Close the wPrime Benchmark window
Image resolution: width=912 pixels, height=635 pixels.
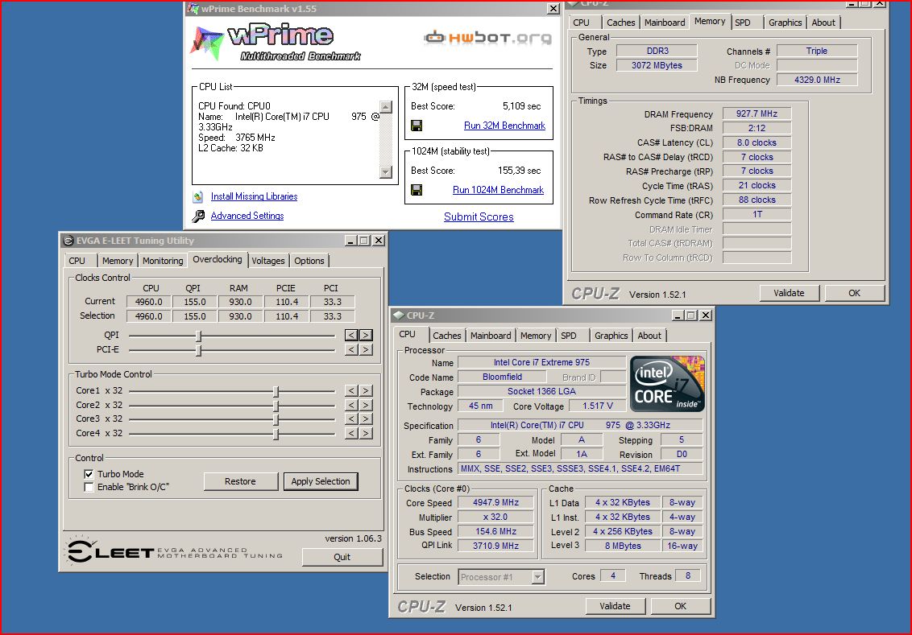pos(553,9)
